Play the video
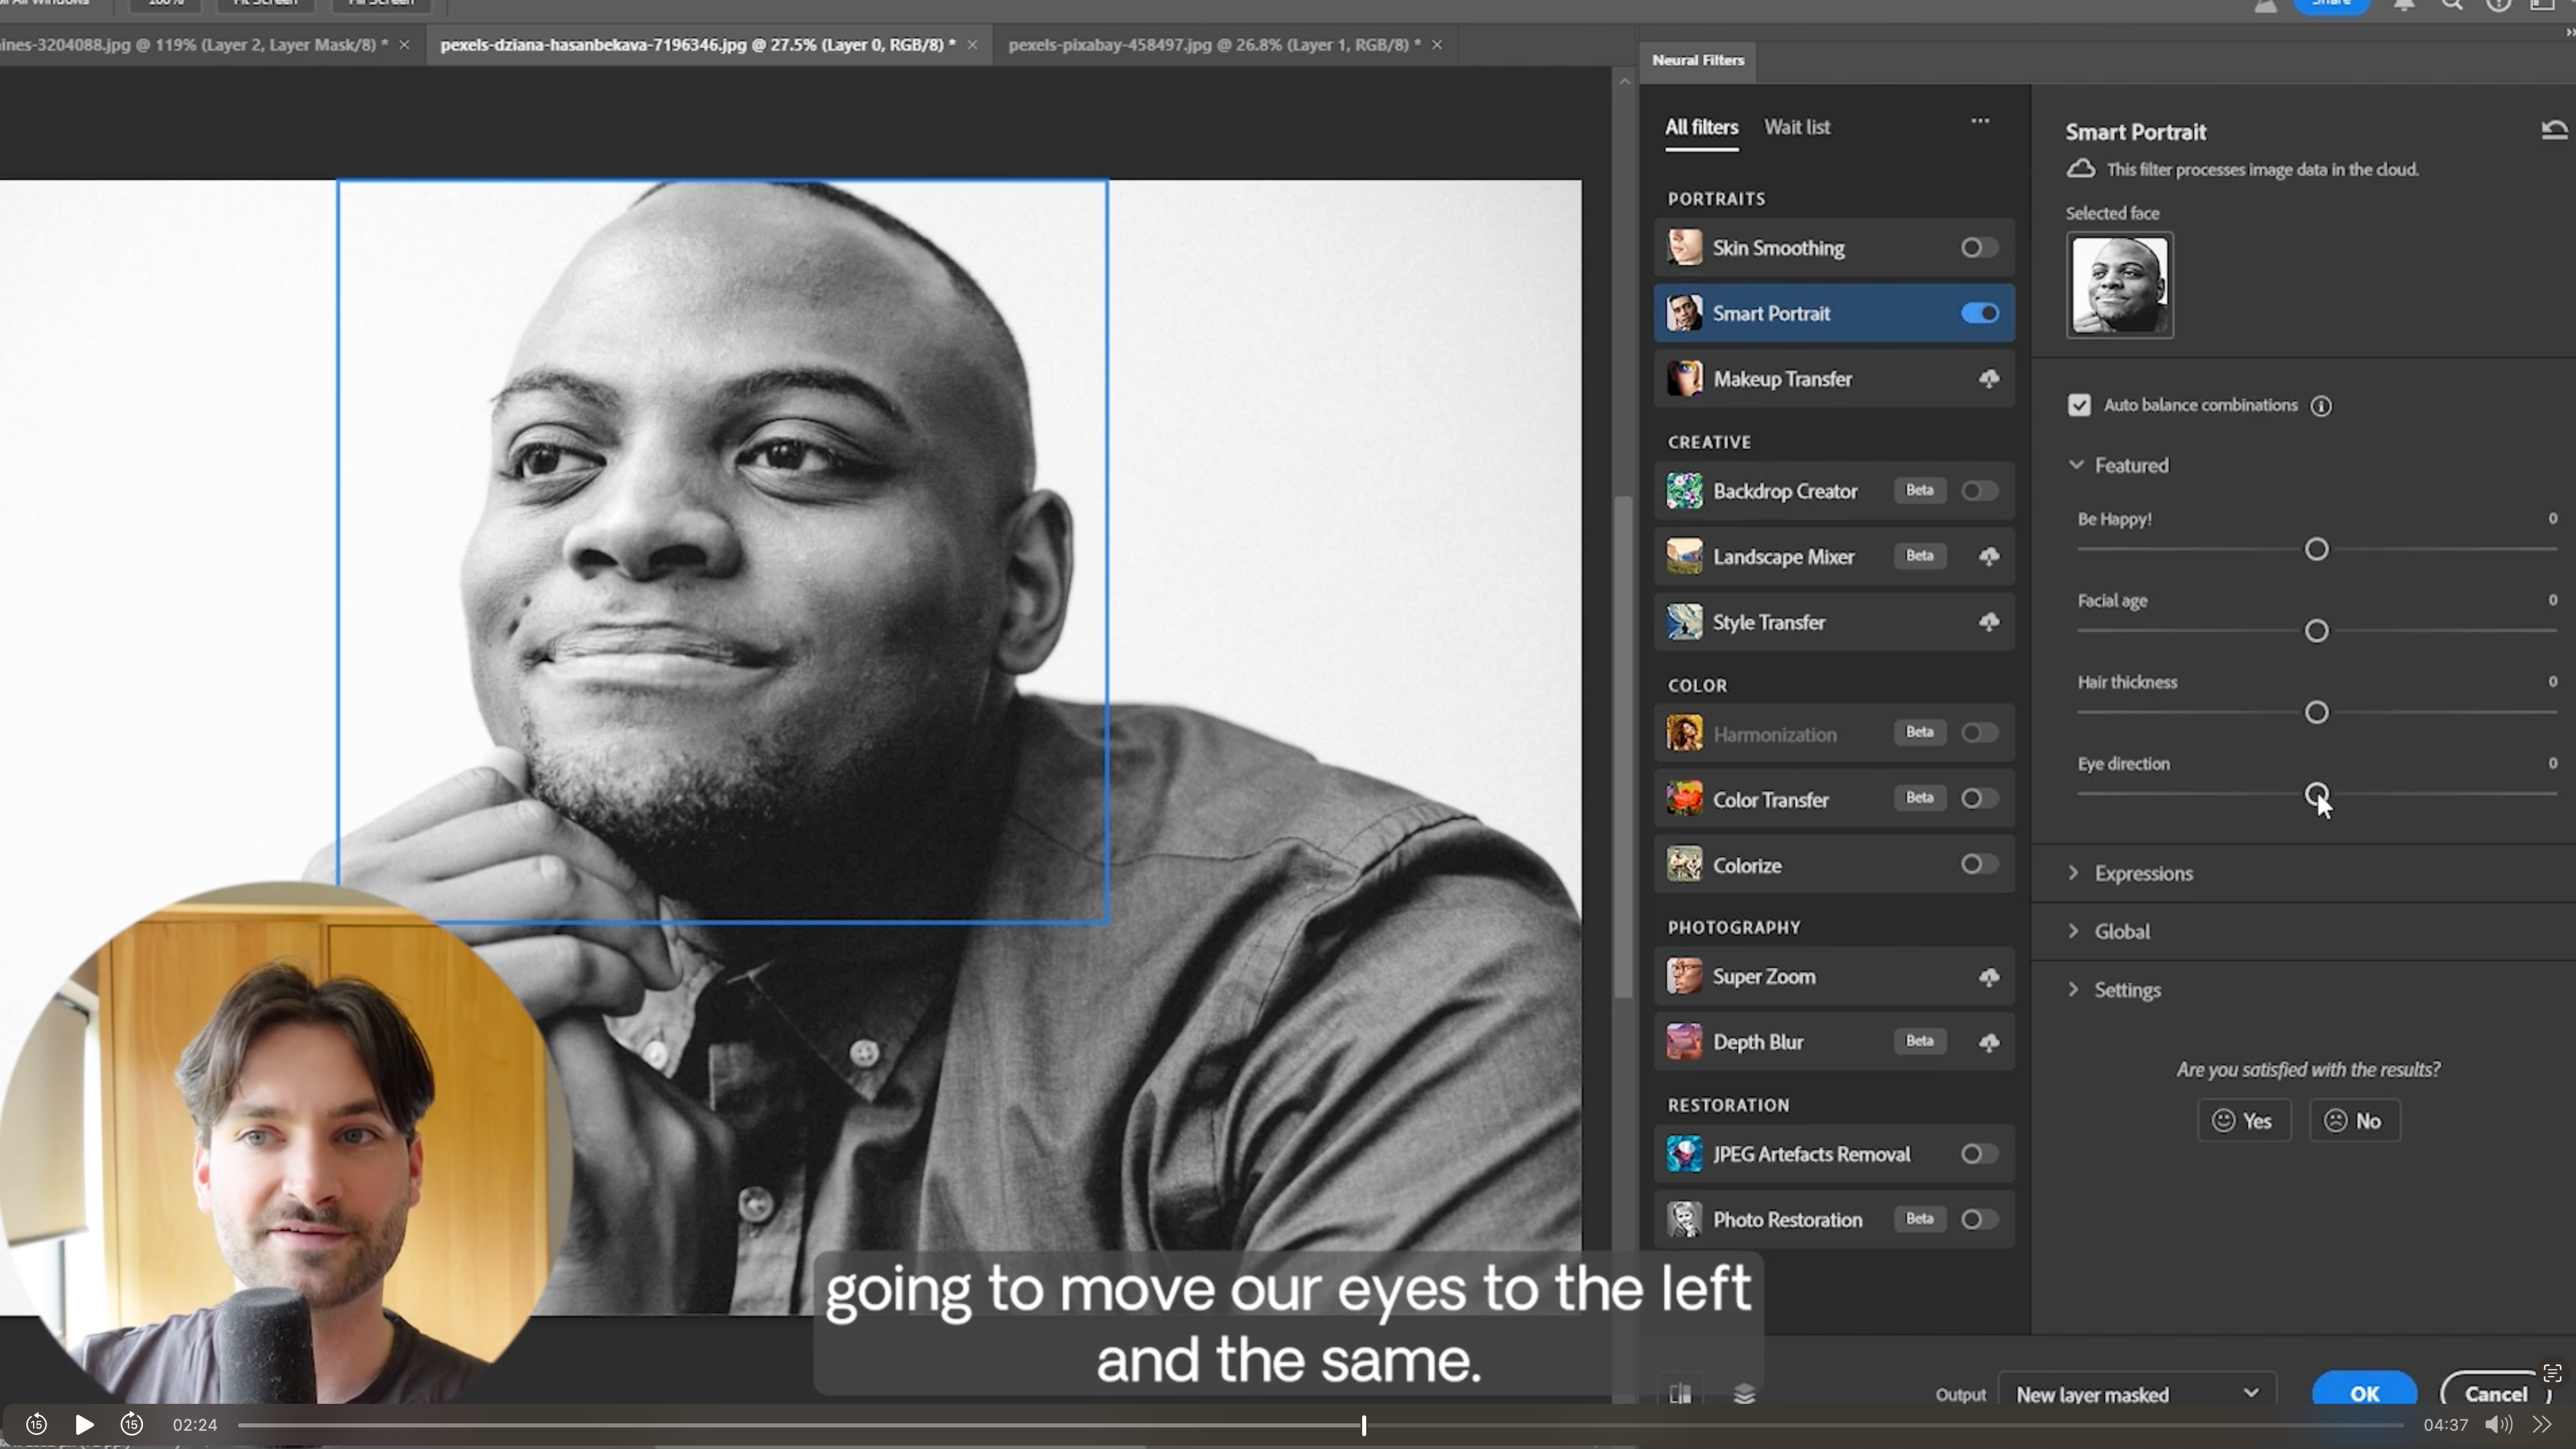This screenshot has width=2576, height=1449. [84, 1424]
